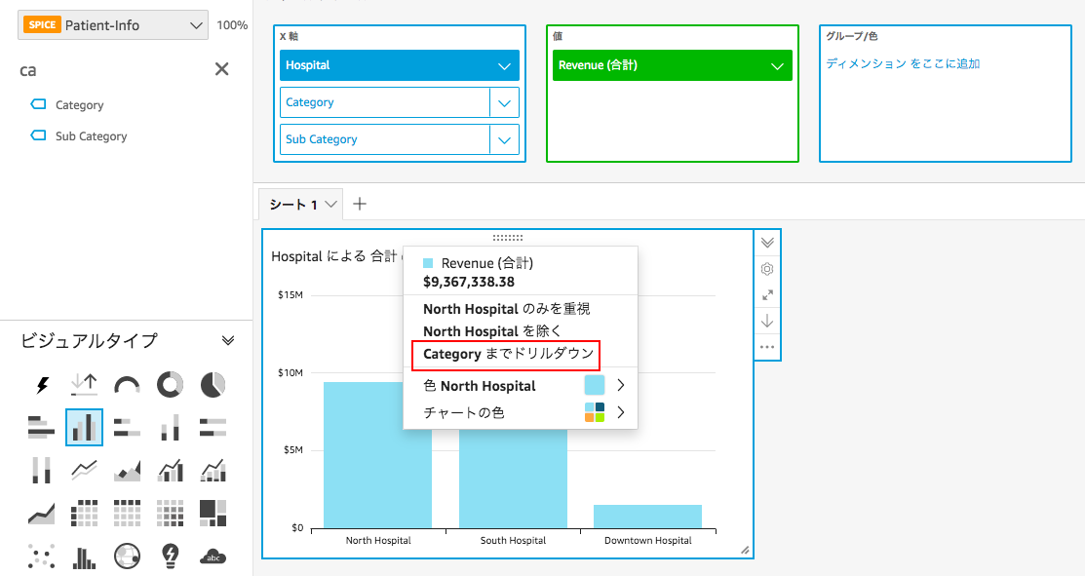This screenshot has height=576, width=1085.
Task: Open the visual's ellipsis options menu
Action: pyautogui.click(x=767, y=346)
